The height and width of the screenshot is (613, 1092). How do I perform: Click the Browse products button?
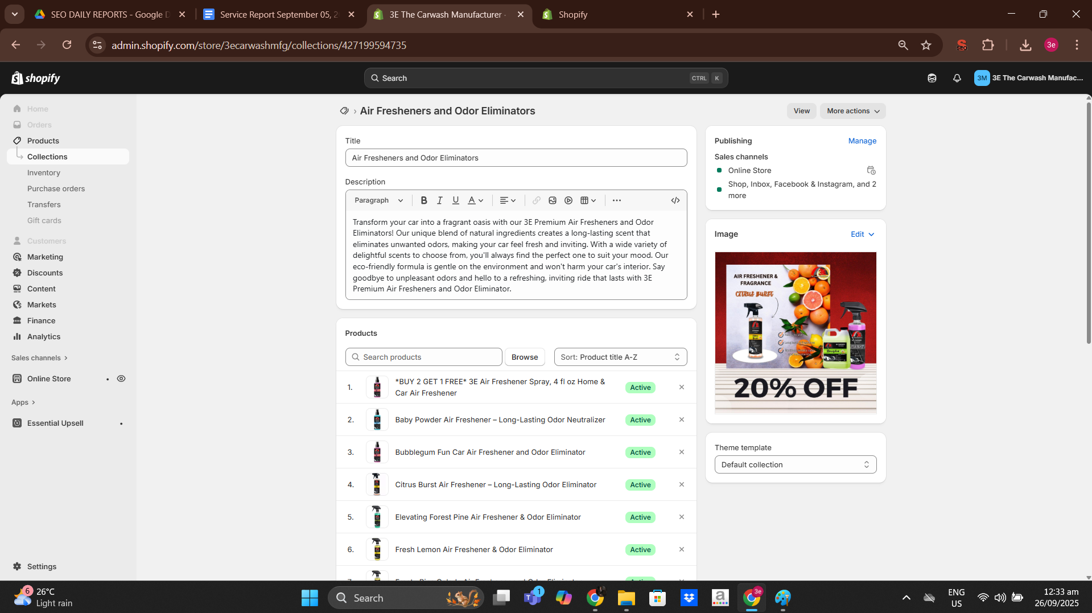(x=524, y=357)
